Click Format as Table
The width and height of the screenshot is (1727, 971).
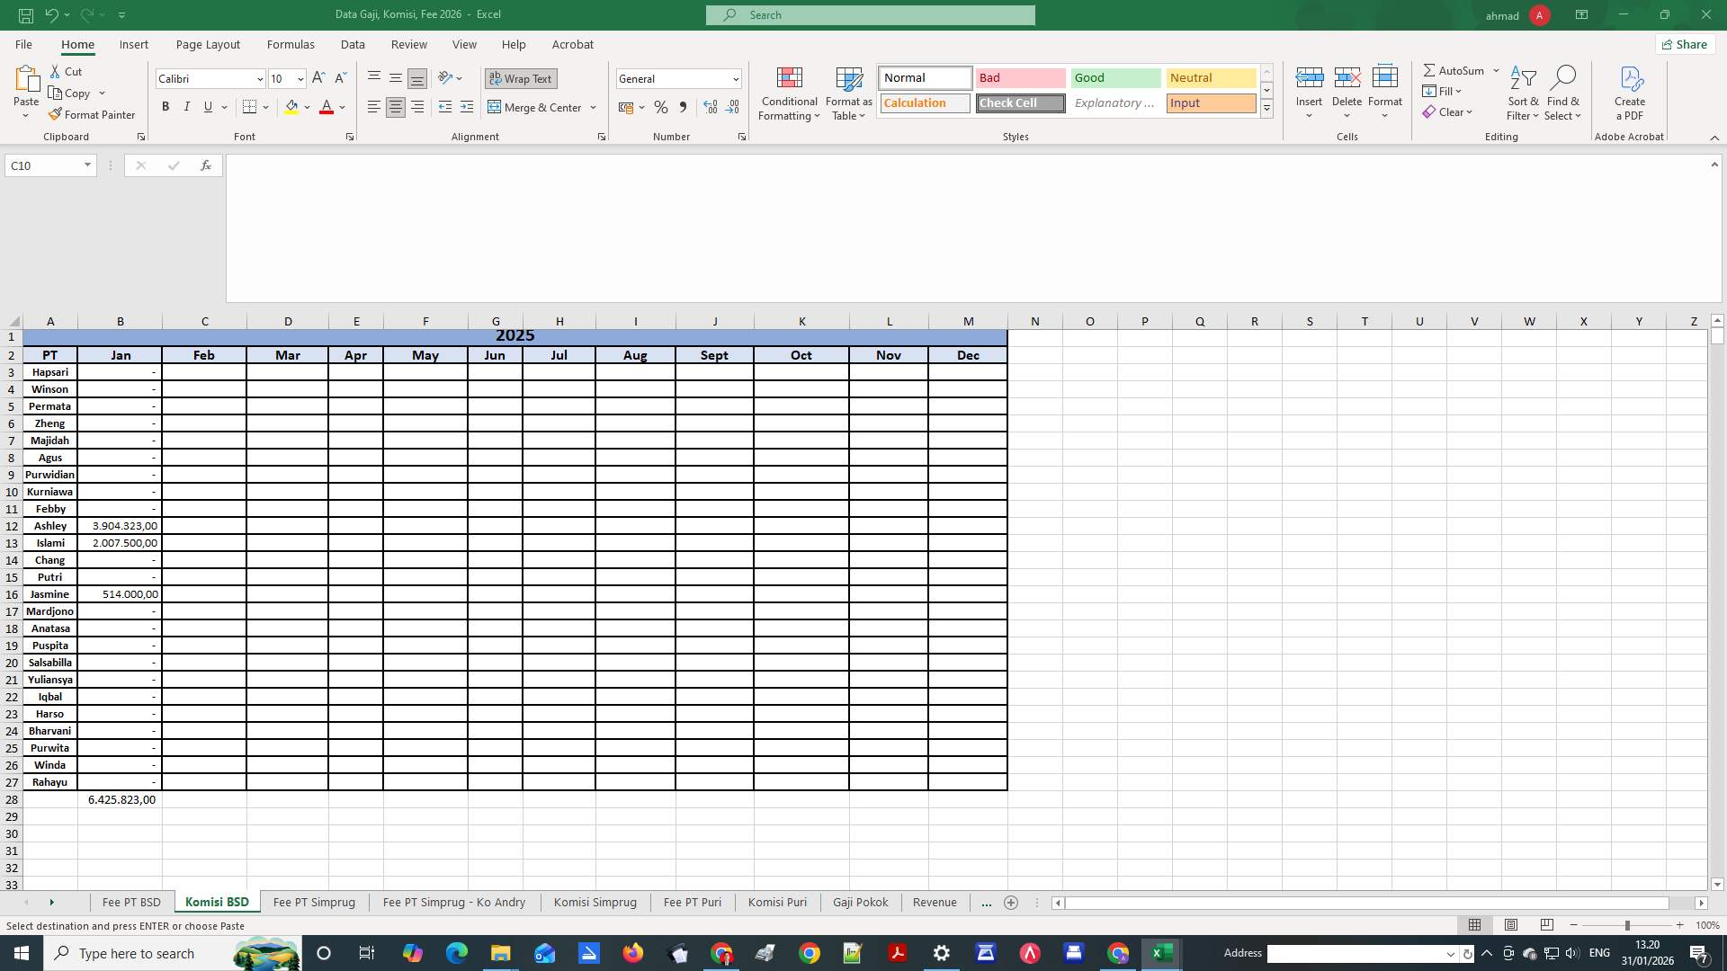coord(848,94)
